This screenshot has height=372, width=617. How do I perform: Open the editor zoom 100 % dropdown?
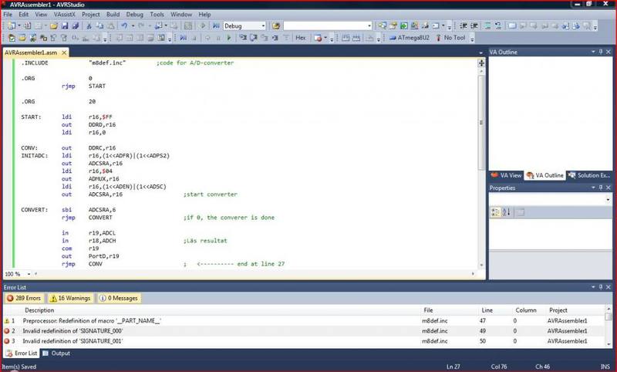point(29,274)
